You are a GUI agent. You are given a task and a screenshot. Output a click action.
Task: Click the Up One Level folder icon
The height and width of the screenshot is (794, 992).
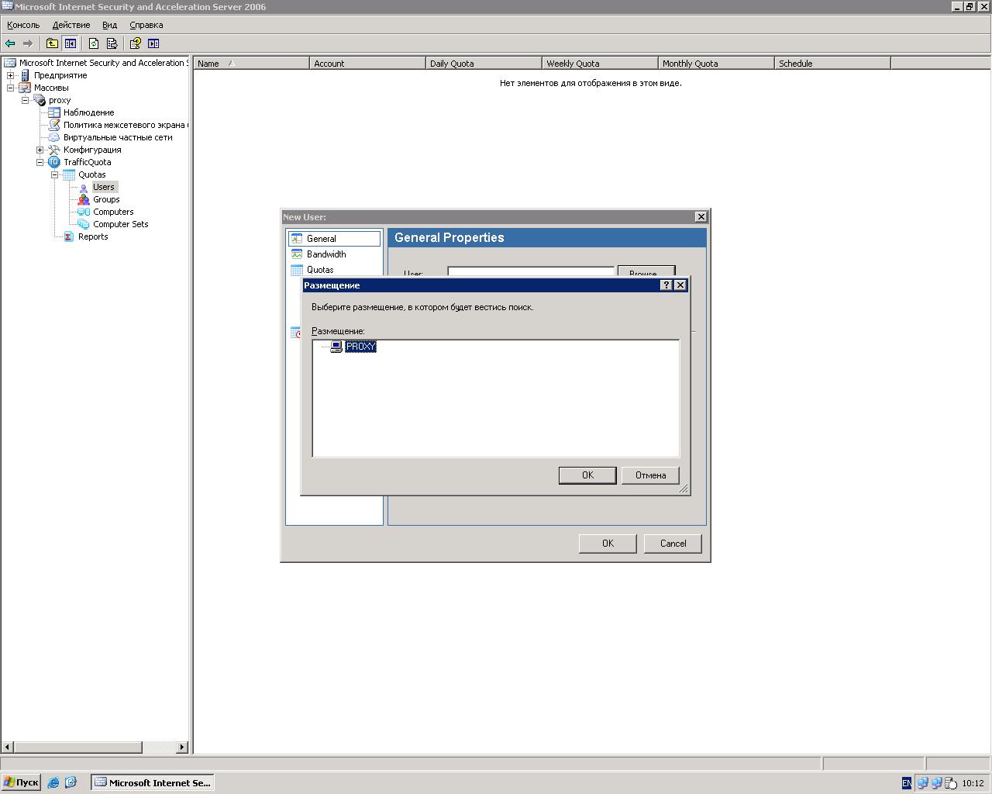coord(52,43)
